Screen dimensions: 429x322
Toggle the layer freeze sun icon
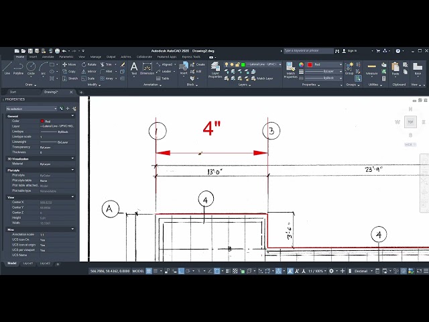(x=232, y=64)
